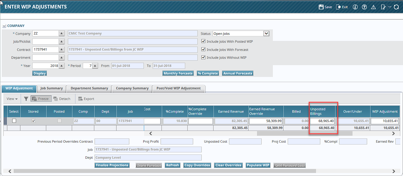
Task: Open the Status dropdown showing Open Jobs
Action: [266, 33]
